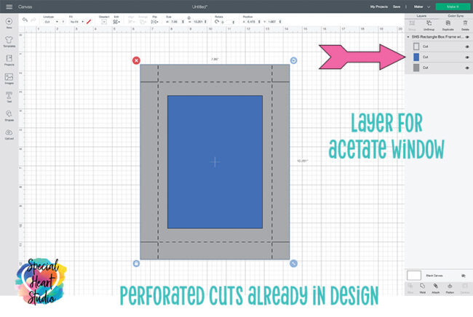Open the Upload tool
473x317 pixels.
coord(9,134)
